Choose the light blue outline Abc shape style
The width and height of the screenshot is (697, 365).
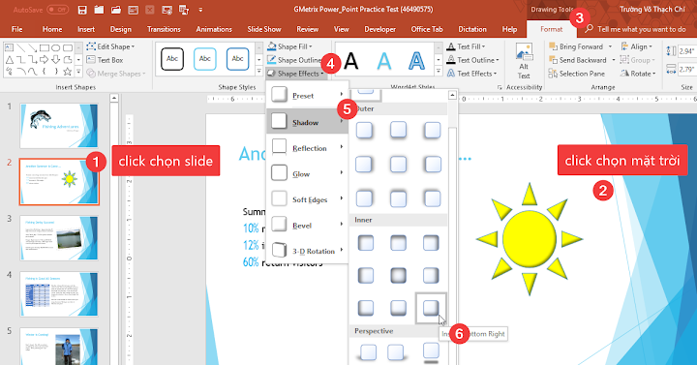tap(205, 59)
